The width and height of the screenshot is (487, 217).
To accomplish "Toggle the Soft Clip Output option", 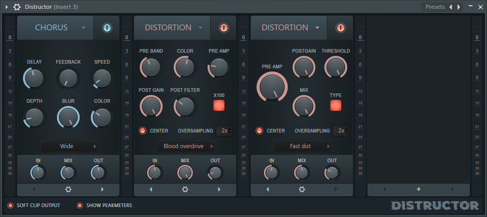I will [10, 206].
